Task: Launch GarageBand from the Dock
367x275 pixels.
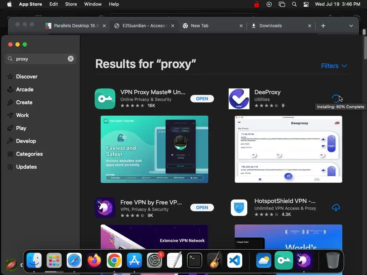Action: click(215, 260)
